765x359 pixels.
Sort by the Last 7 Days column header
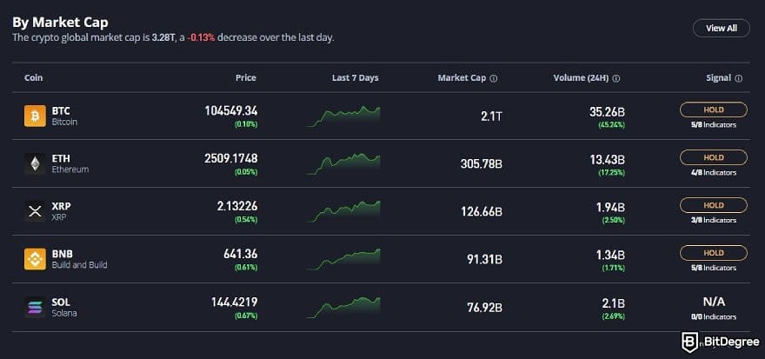click(x=356, y=78)
